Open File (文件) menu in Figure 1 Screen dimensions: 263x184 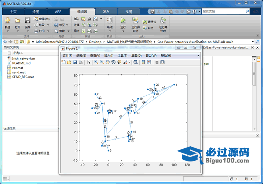click(x=67, y=56)
